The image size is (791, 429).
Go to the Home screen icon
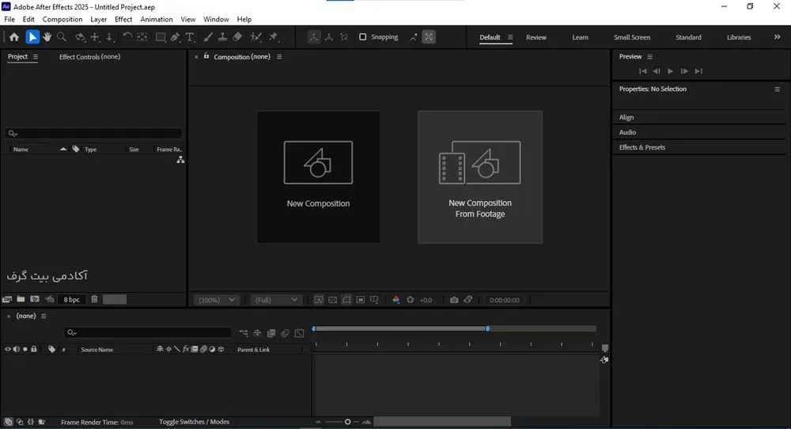[14, 37]
